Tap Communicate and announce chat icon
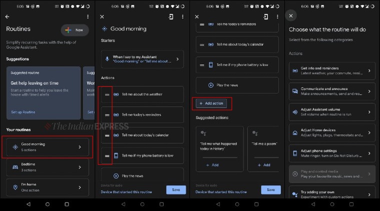The height and width of the screenshot is (211, 380). click(295, 91)
